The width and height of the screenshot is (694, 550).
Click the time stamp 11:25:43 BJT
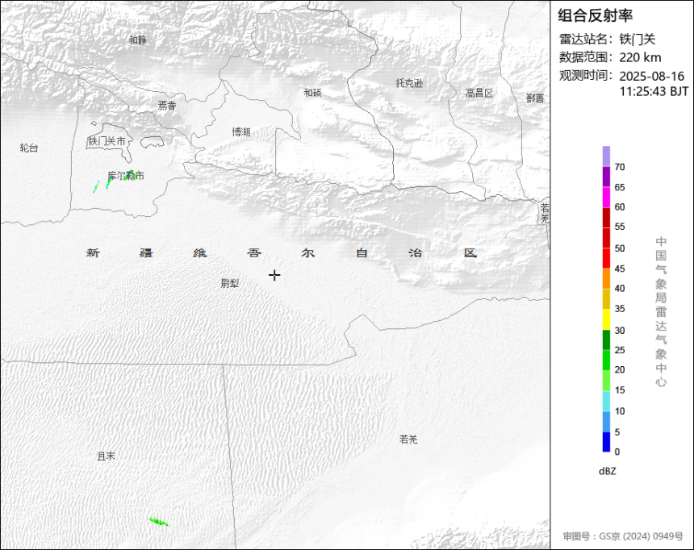(654, 92)
